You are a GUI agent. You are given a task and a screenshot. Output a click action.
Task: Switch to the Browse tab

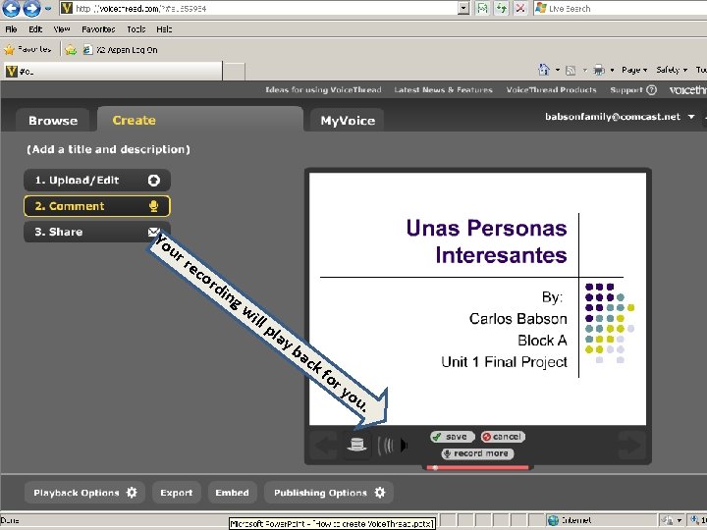[53, 121]
